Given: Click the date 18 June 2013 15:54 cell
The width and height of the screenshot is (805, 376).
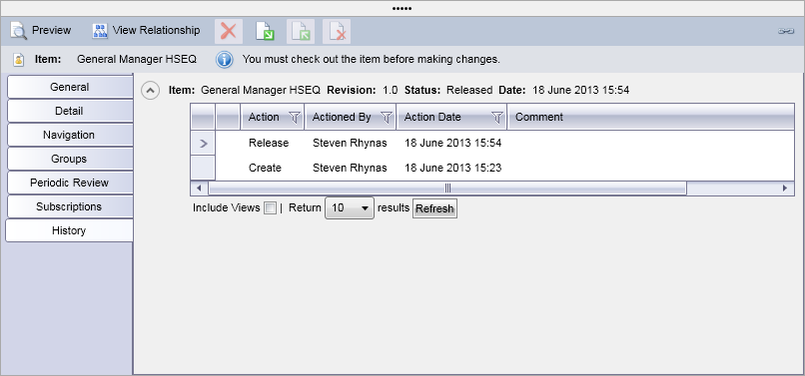Looking at the screenshot, I should [452, 143].
